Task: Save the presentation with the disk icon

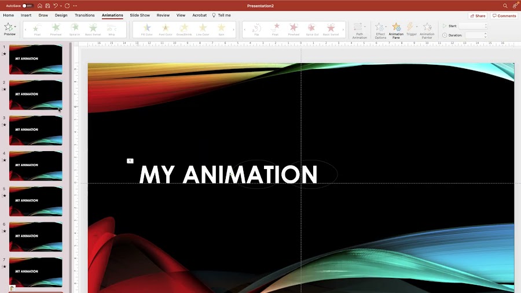Action: pyautogui.click(x=47, y=6)
